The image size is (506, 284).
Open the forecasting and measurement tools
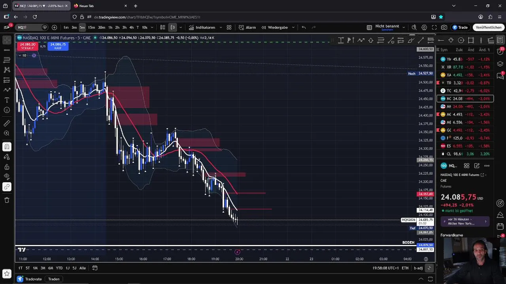tap(7, 80)
